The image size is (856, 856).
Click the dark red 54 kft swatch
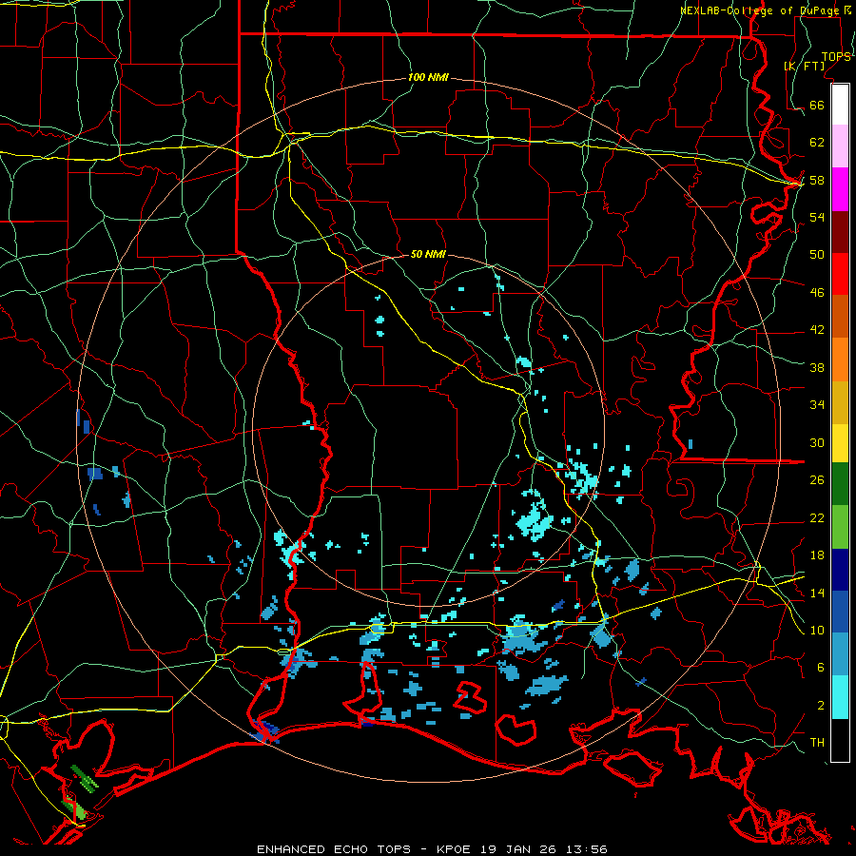click(840, 232)
